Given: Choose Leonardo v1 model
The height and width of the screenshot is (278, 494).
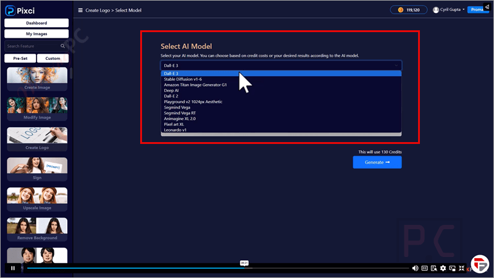Looking at the screenshot, I should click(281, 130).
